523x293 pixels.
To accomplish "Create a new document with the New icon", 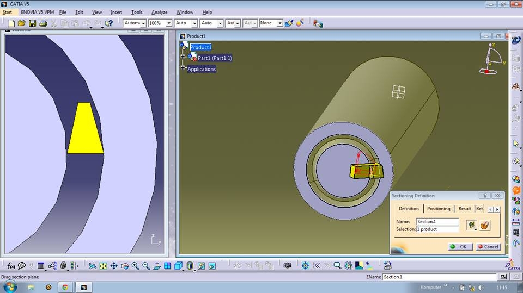I will [x=11, y=23].
